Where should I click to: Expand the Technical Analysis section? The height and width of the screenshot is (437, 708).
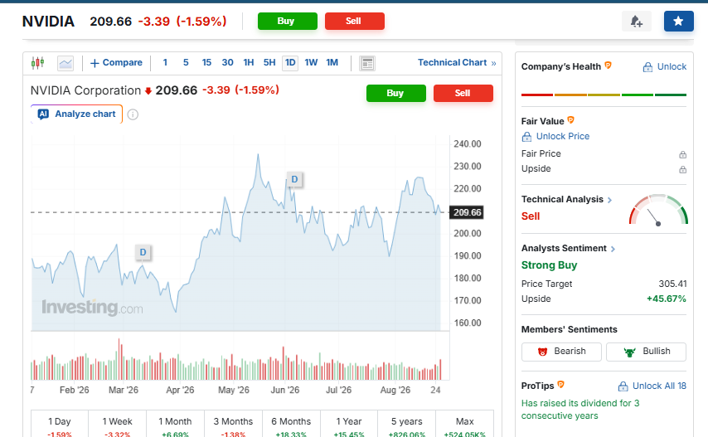click(x=567, y=200)
